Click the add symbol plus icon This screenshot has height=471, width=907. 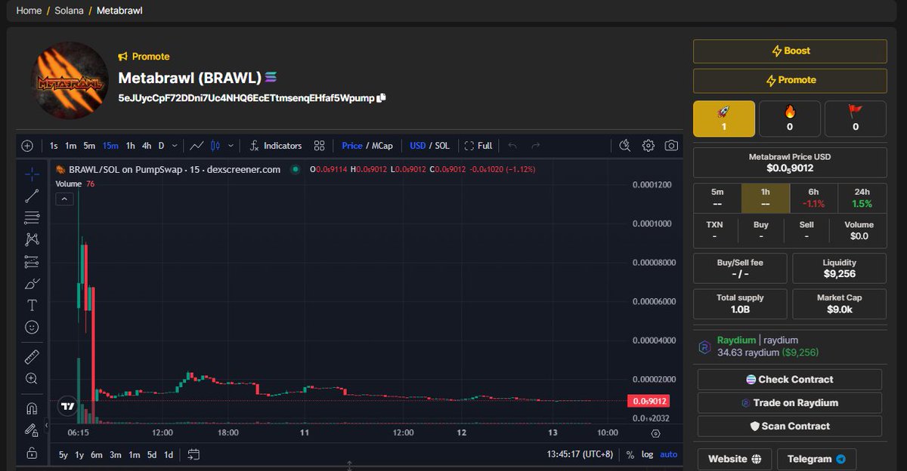[27, 146]
